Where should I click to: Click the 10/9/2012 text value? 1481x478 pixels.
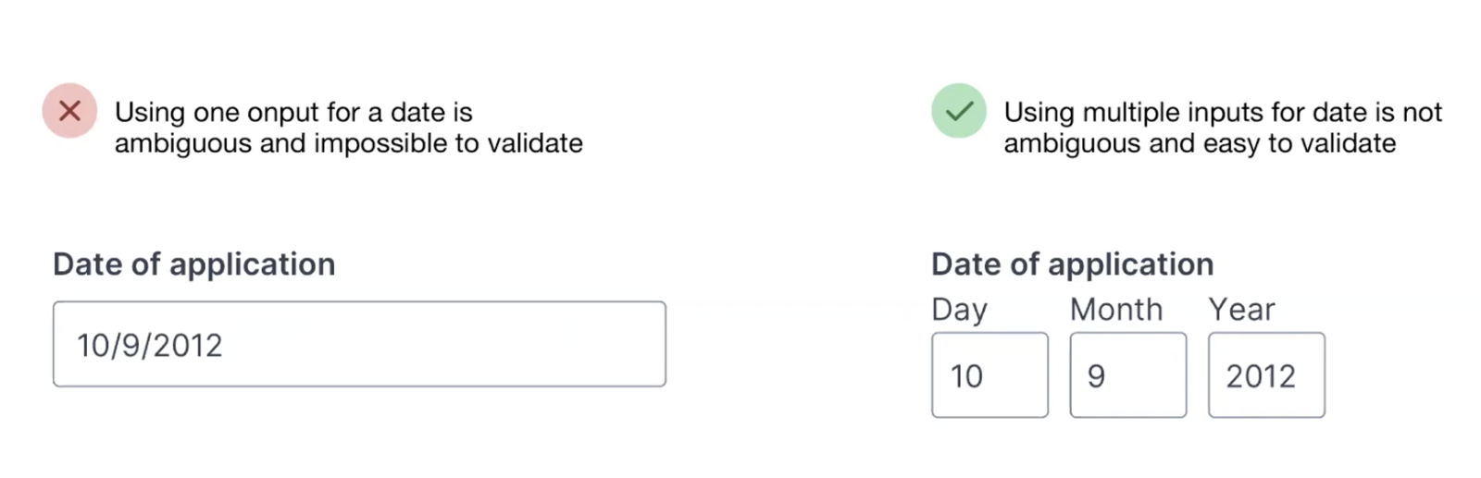(150, 346)
